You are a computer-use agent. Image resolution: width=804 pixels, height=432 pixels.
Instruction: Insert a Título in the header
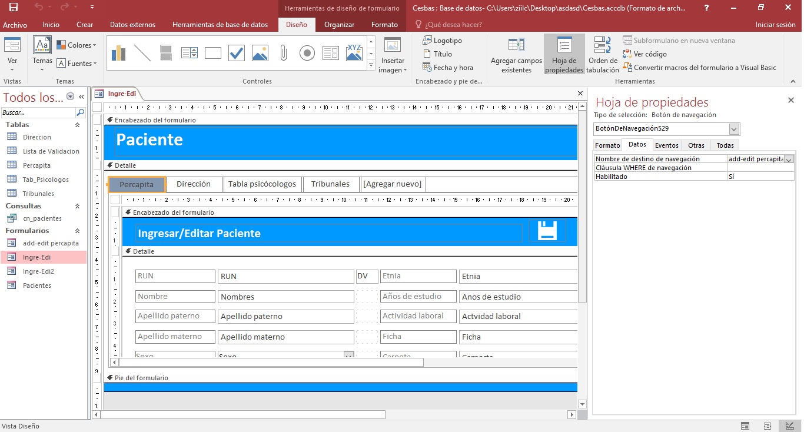[437, 54]
